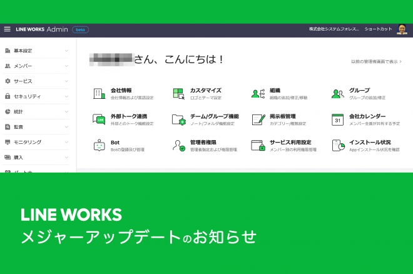Click the さん、こんにちは！ greeting text
Viewport: 413px width, 274px height.
[179, 59]
